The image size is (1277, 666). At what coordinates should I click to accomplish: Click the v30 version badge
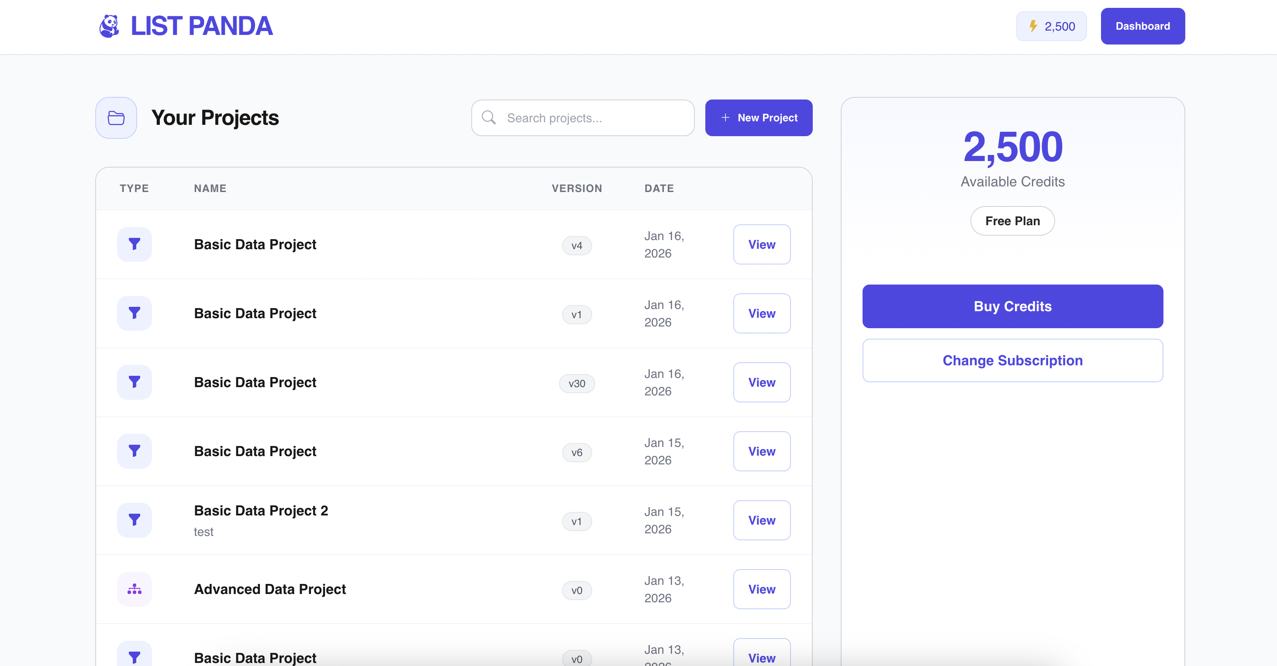coord(576,384)
